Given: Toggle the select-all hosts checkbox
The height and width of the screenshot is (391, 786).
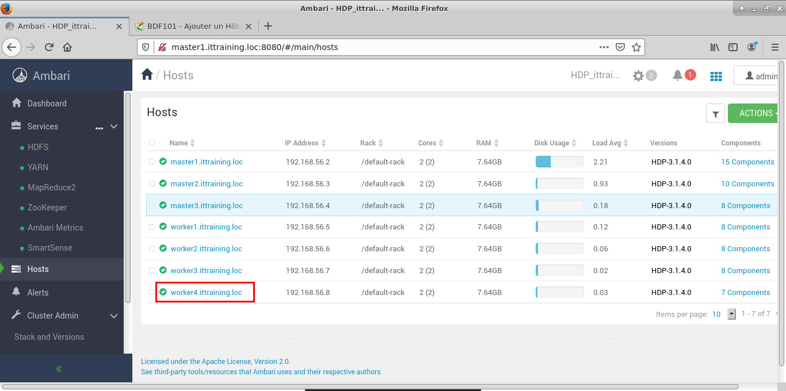Looking at the screenshot, I should pos(152,143).
